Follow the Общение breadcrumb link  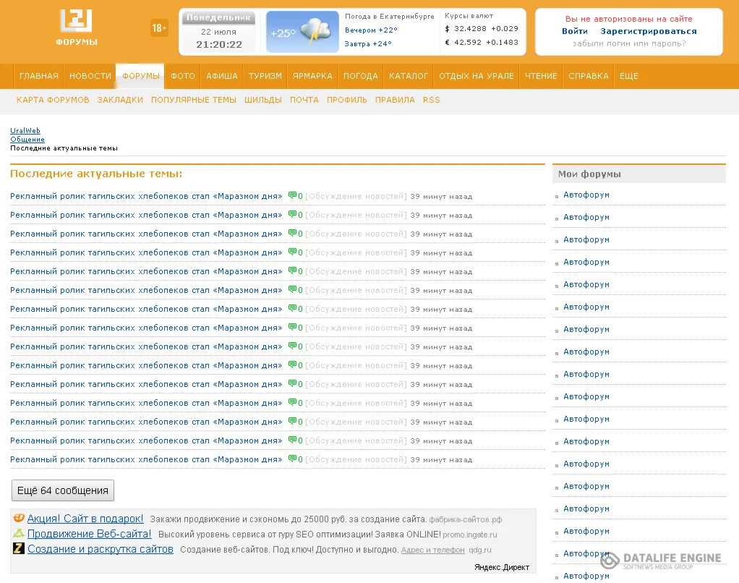27,140
